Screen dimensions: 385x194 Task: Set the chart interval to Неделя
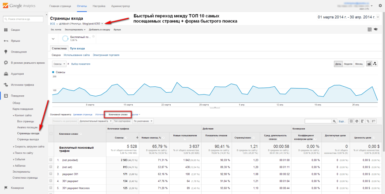348,64
